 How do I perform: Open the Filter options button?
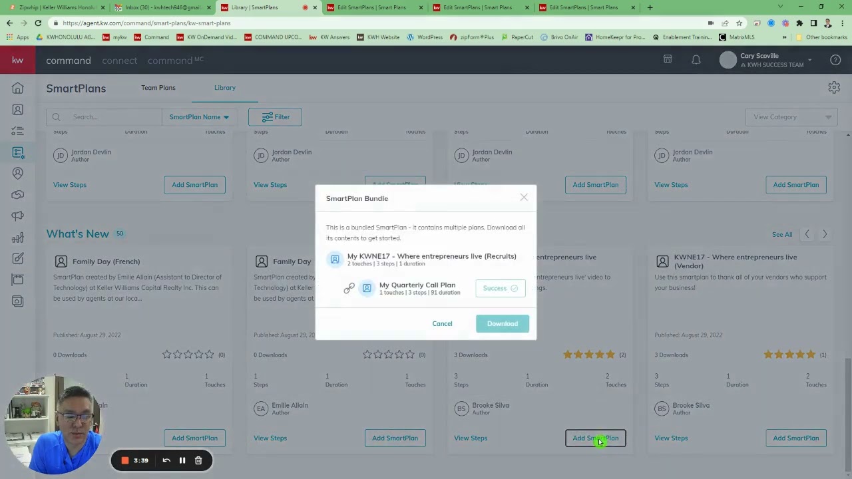(275, 117)
